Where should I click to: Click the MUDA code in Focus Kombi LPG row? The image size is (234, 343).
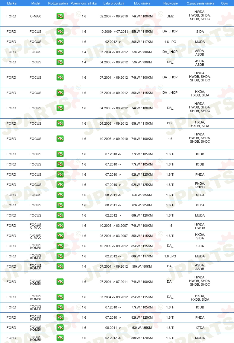(x=200, y=256)
